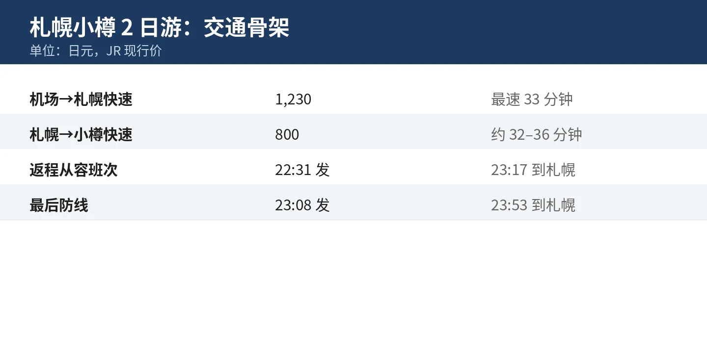This screenshot has height=353, width=707.
Task: Click the row label 机场→札幌快速
Action: point(81,100)
